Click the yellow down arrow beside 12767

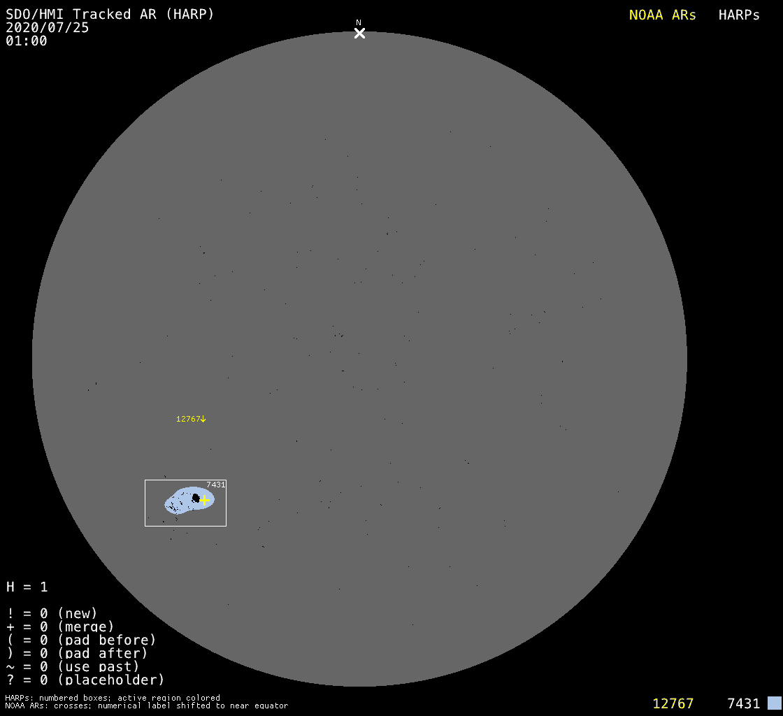tap(203, 419)
